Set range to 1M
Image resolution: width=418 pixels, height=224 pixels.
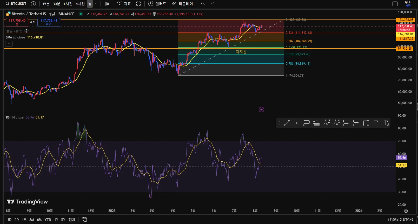coord(24,220)
